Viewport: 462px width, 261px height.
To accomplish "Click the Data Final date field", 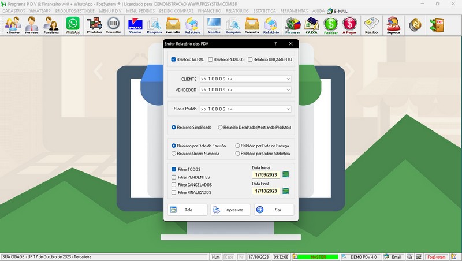I will (266, 191).
